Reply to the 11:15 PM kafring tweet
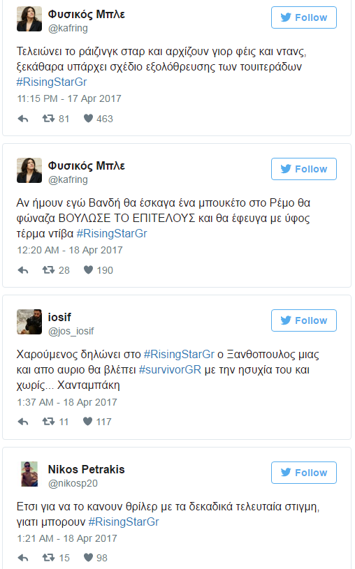This screenshot has height=569, width=355. [x=23, y=119]
